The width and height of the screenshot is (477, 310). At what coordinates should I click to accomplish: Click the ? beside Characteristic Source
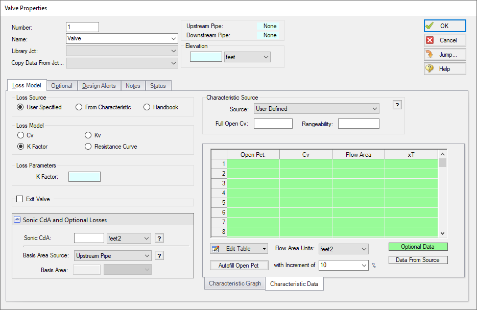(397, 105)
